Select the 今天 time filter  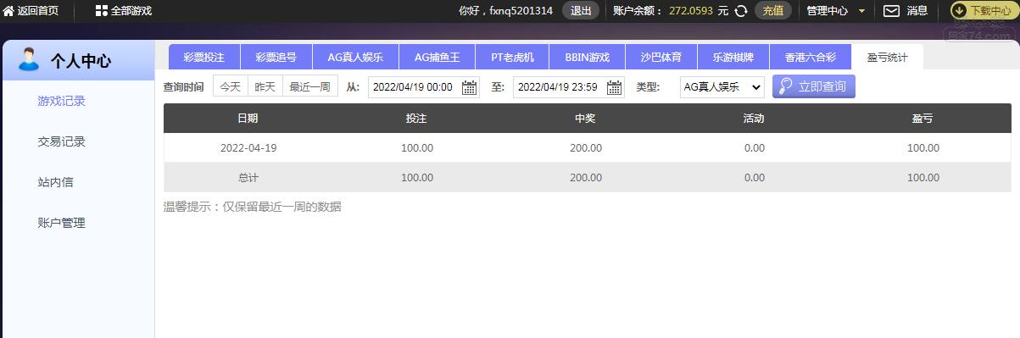(231, 86)
